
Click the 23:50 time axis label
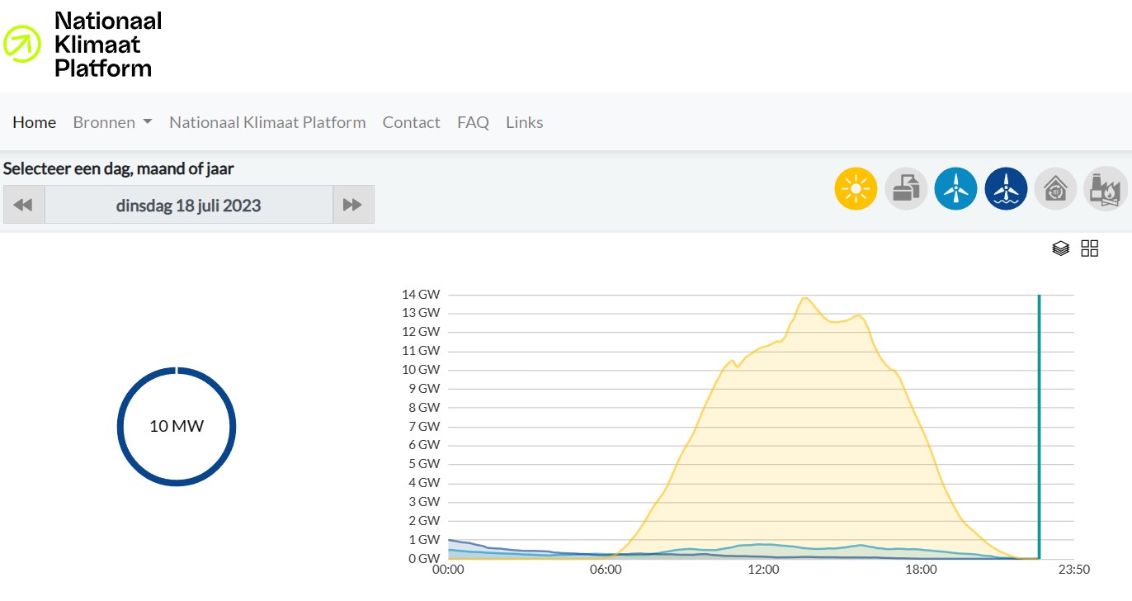[1074, 569]
